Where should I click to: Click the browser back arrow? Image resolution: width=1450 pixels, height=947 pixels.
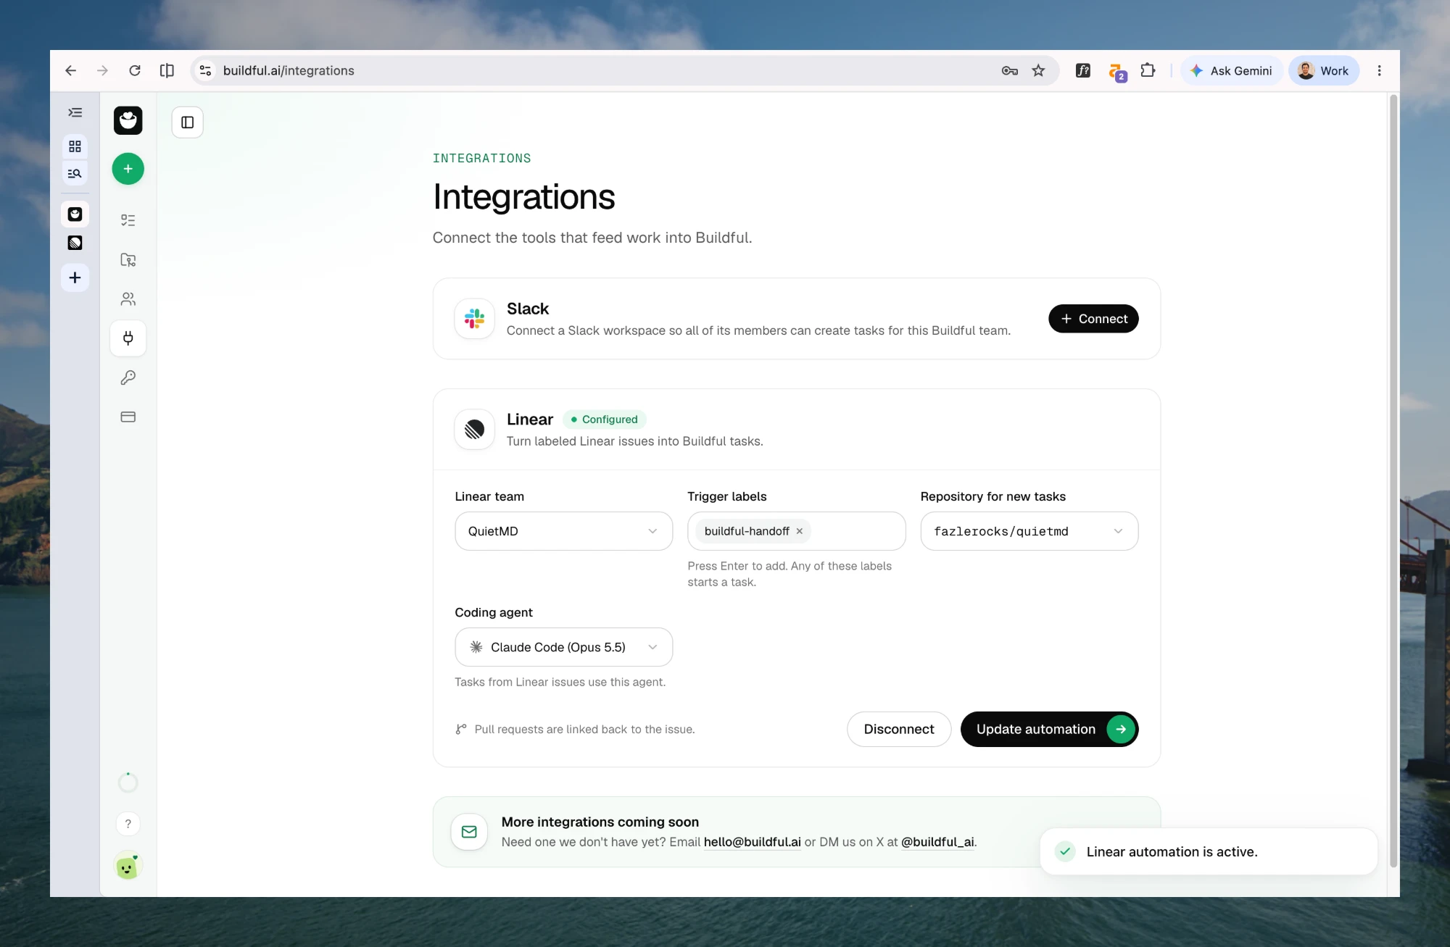click(70, 70)
